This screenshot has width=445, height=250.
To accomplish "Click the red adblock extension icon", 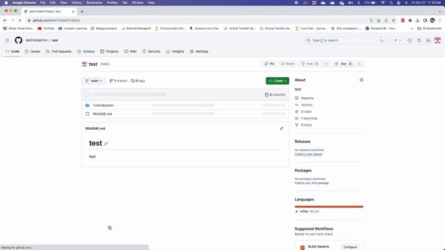I will click(403, 20).
